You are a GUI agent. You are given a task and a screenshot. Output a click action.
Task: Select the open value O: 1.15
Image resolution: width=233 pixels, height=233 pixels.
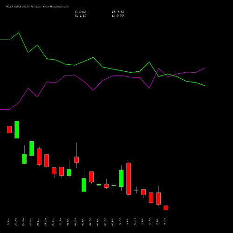pyautogui.click(x=81, y=16)
